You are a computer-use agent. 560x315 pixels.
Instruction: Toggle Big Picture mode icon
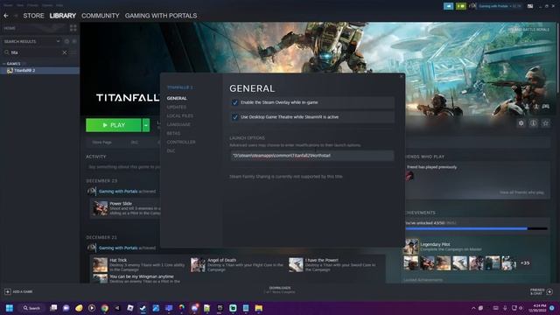[530, 6]
